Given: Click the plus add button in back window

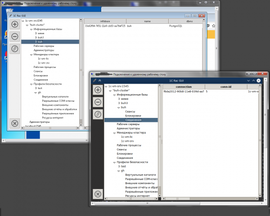Looking at the screenshot, I should pos(14,24).
